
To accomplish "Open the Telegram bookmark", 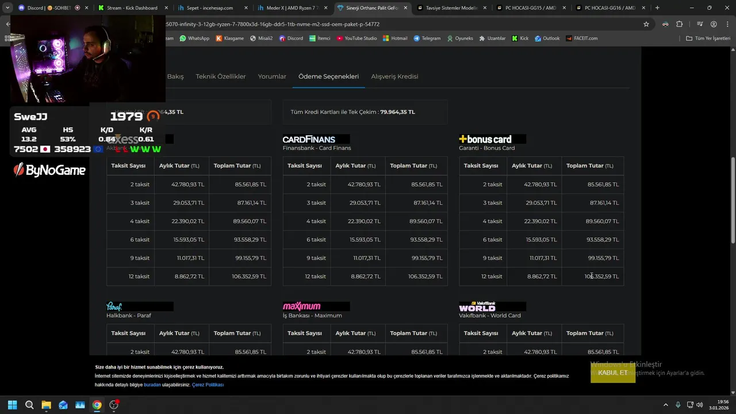I will click(427, 39).
